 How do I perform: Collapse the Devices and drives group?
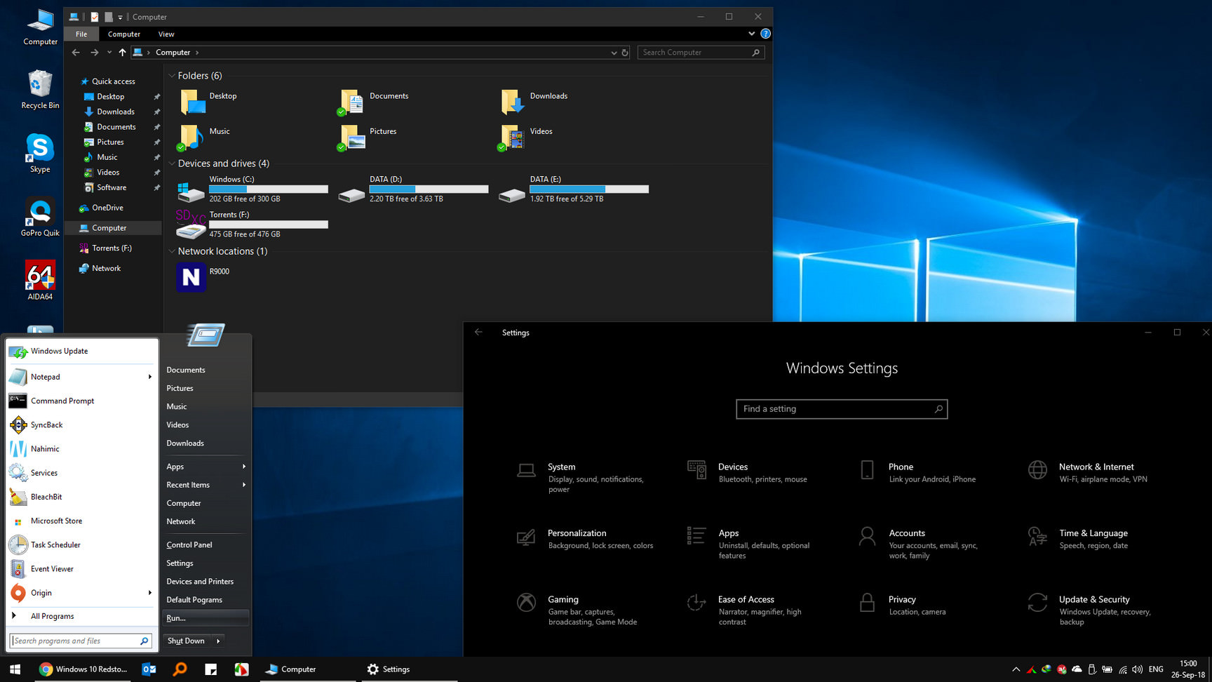click(172, 163)
